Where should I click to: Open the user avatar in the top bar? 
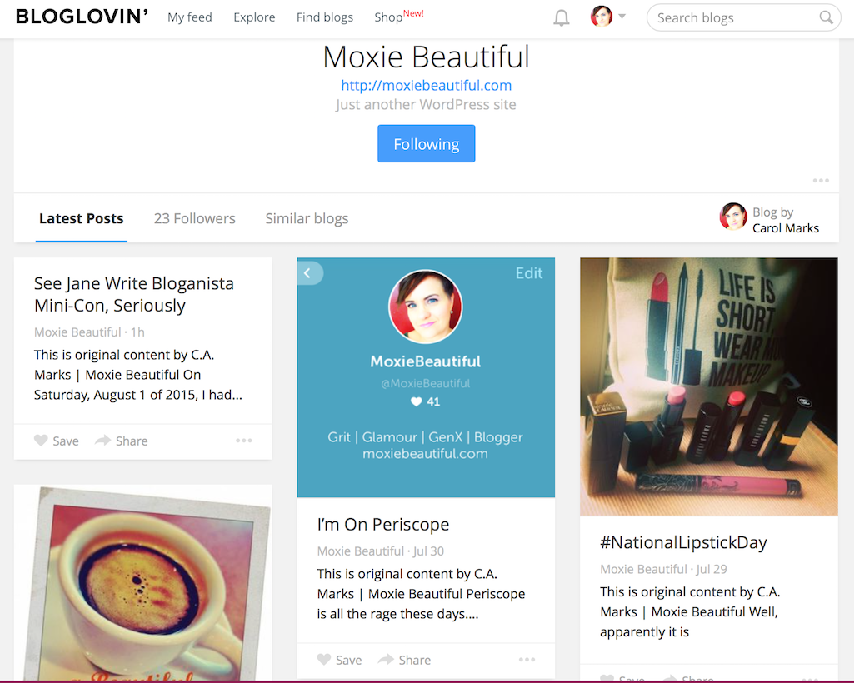[x=602, y=17]
